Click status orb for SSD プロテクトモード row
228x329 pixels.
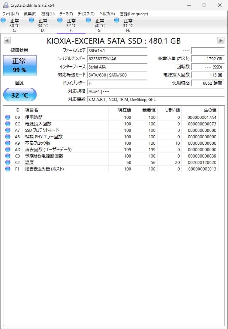coord(8,130)
